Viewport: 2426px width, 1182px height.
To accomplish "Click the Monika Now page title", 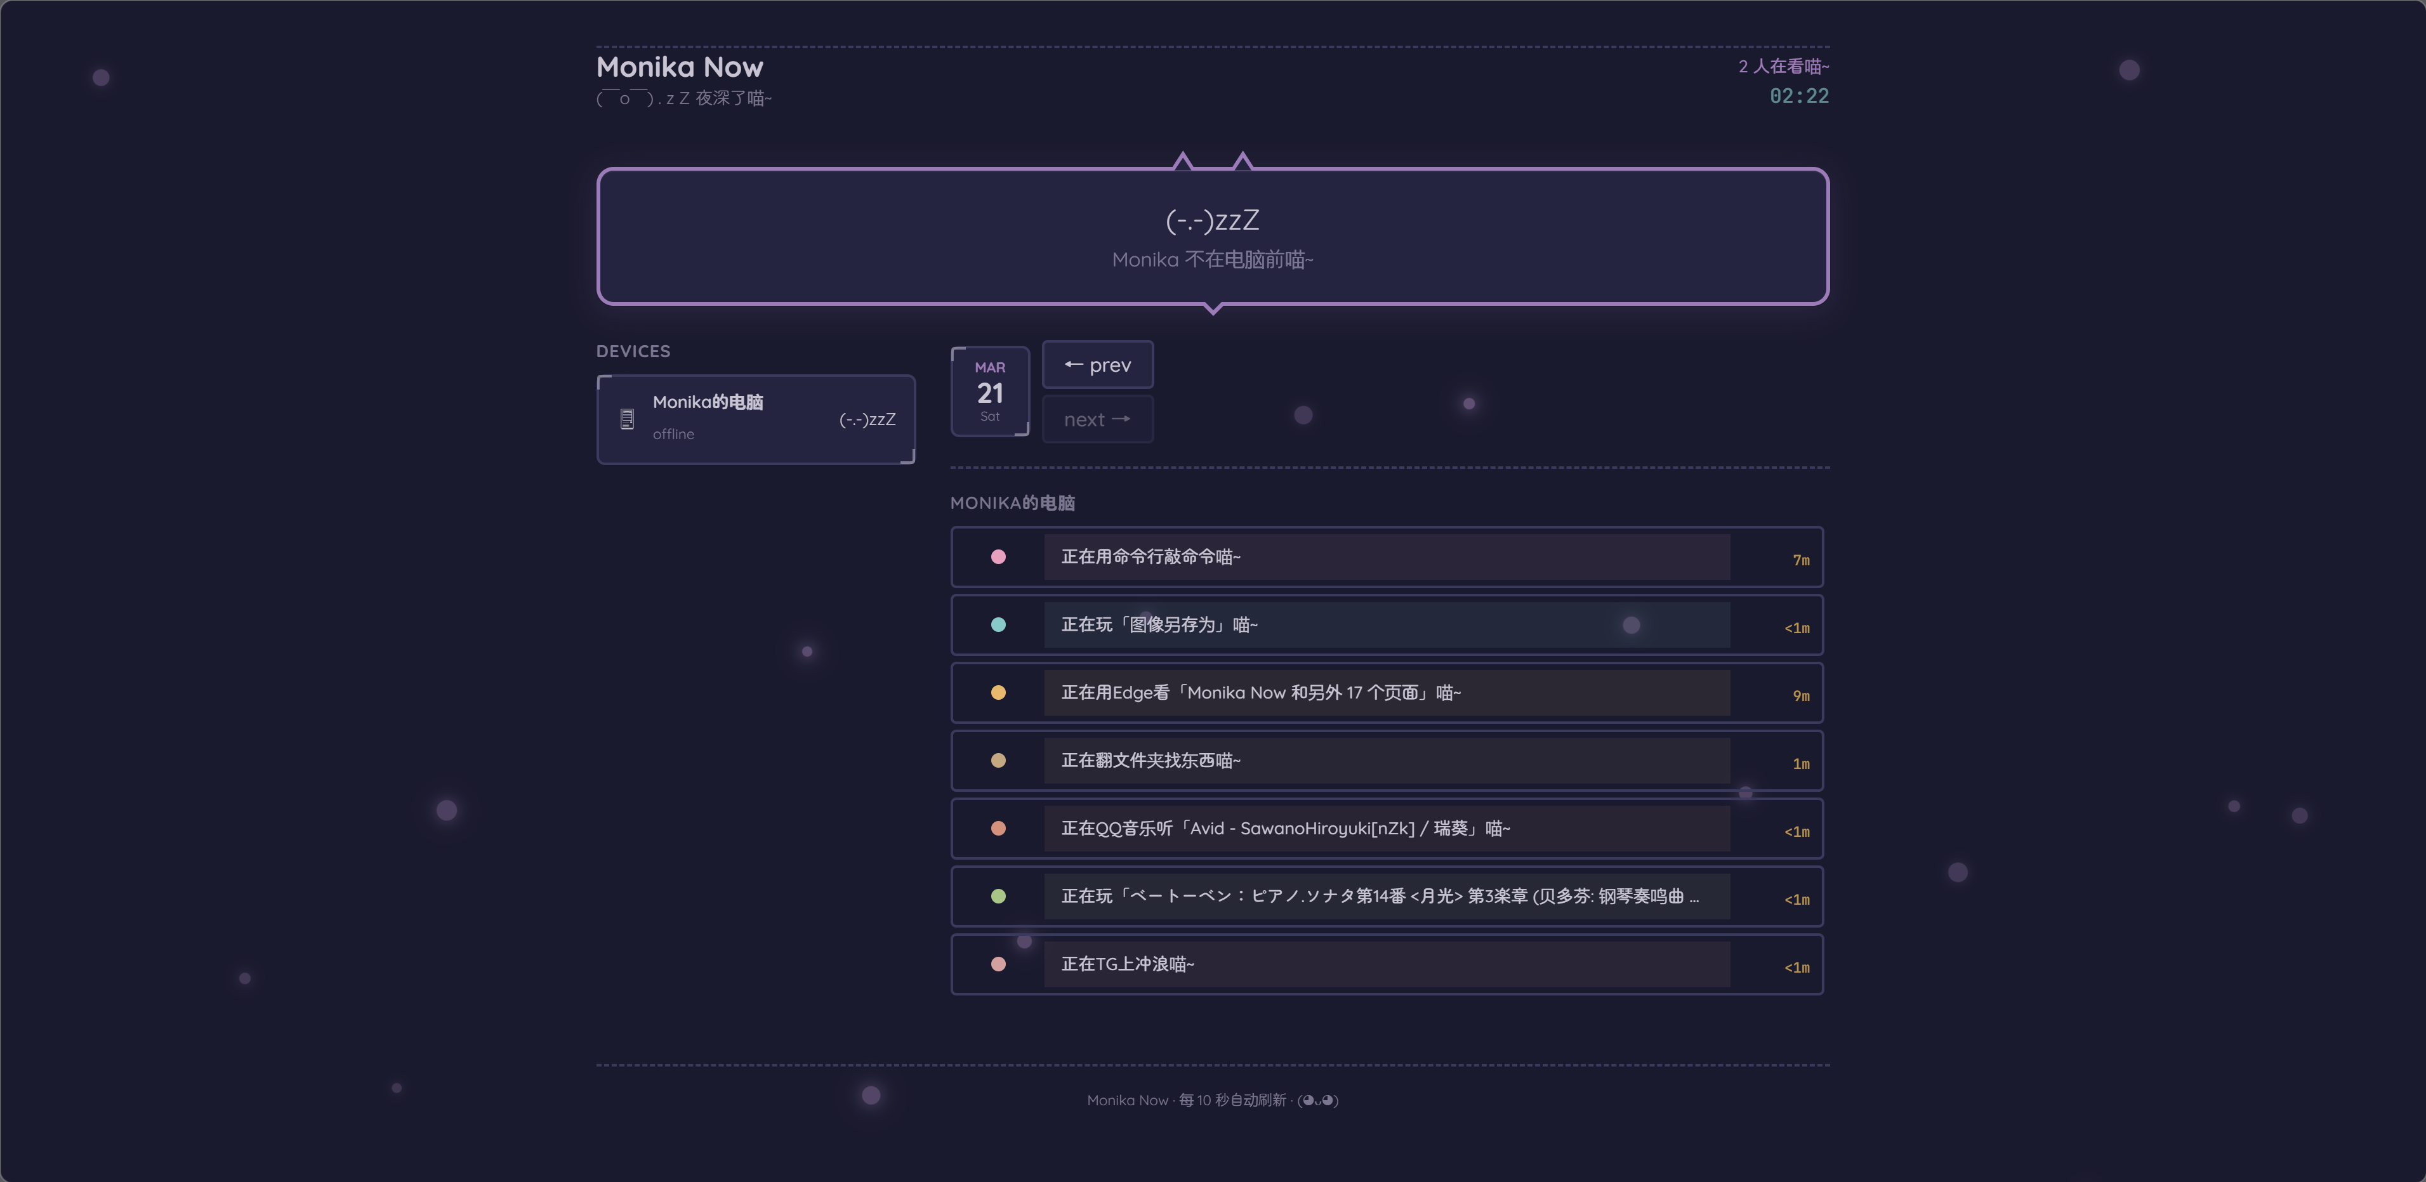I will click(680, 67).
